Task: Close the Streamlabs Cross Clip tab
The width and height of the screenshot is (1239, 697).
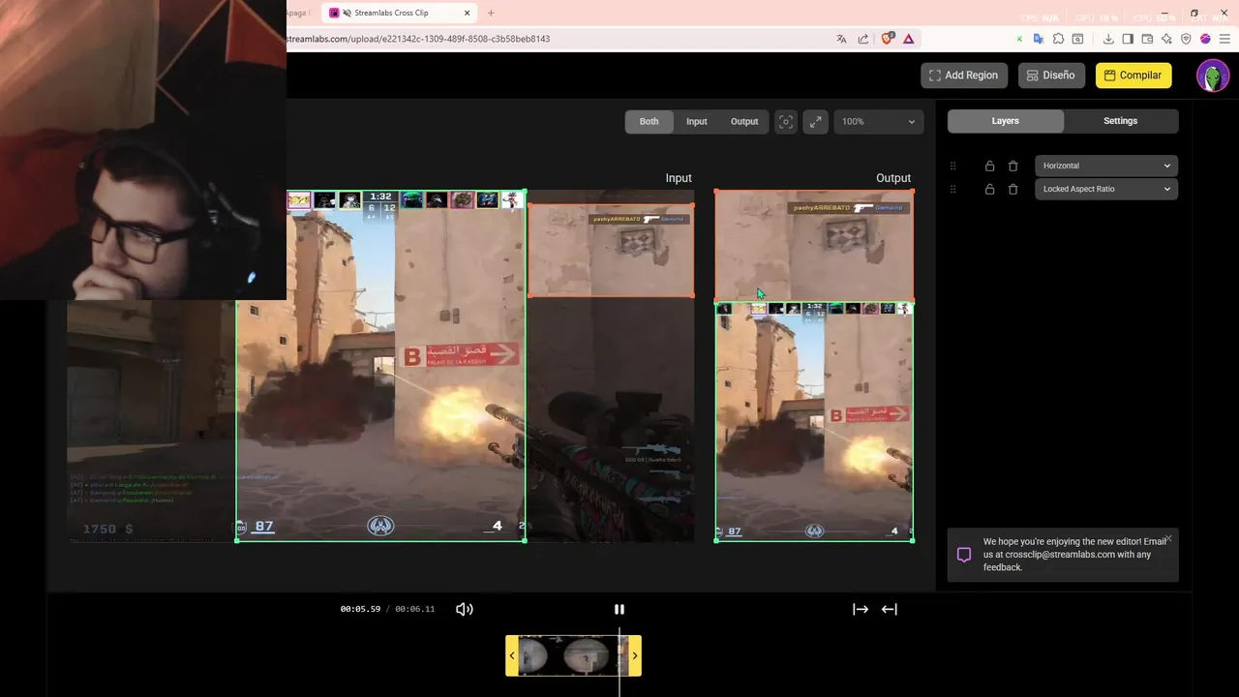Action: (468, 13)
